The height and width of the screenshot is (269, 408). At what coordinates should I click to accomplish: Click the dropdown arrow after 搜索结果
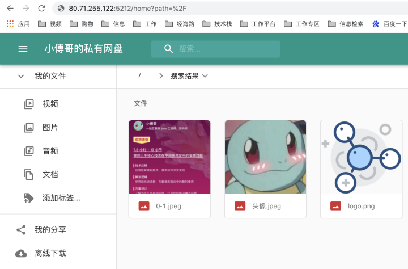(205, 76)
